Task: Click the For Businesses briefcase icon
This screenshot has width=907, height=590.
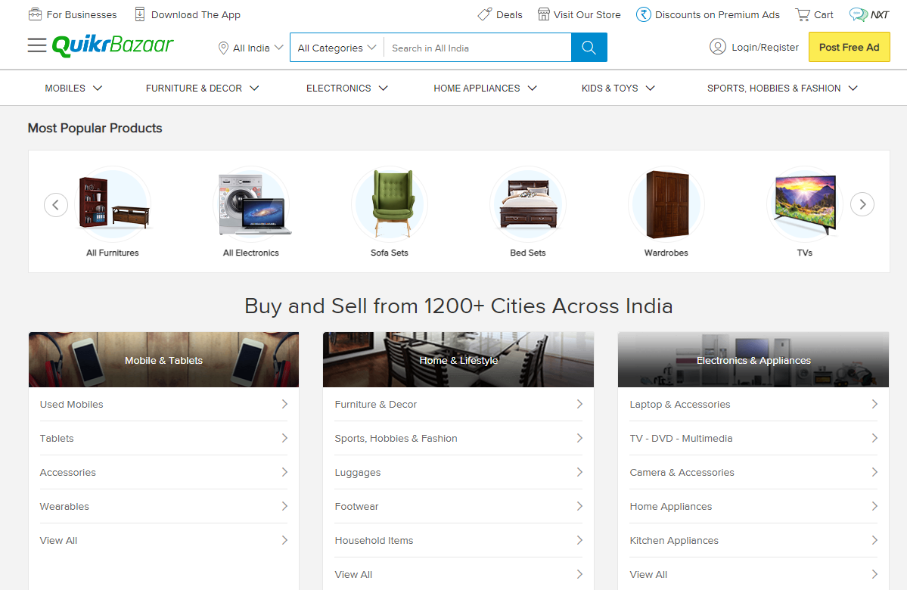Action: [x=36, y=14]
